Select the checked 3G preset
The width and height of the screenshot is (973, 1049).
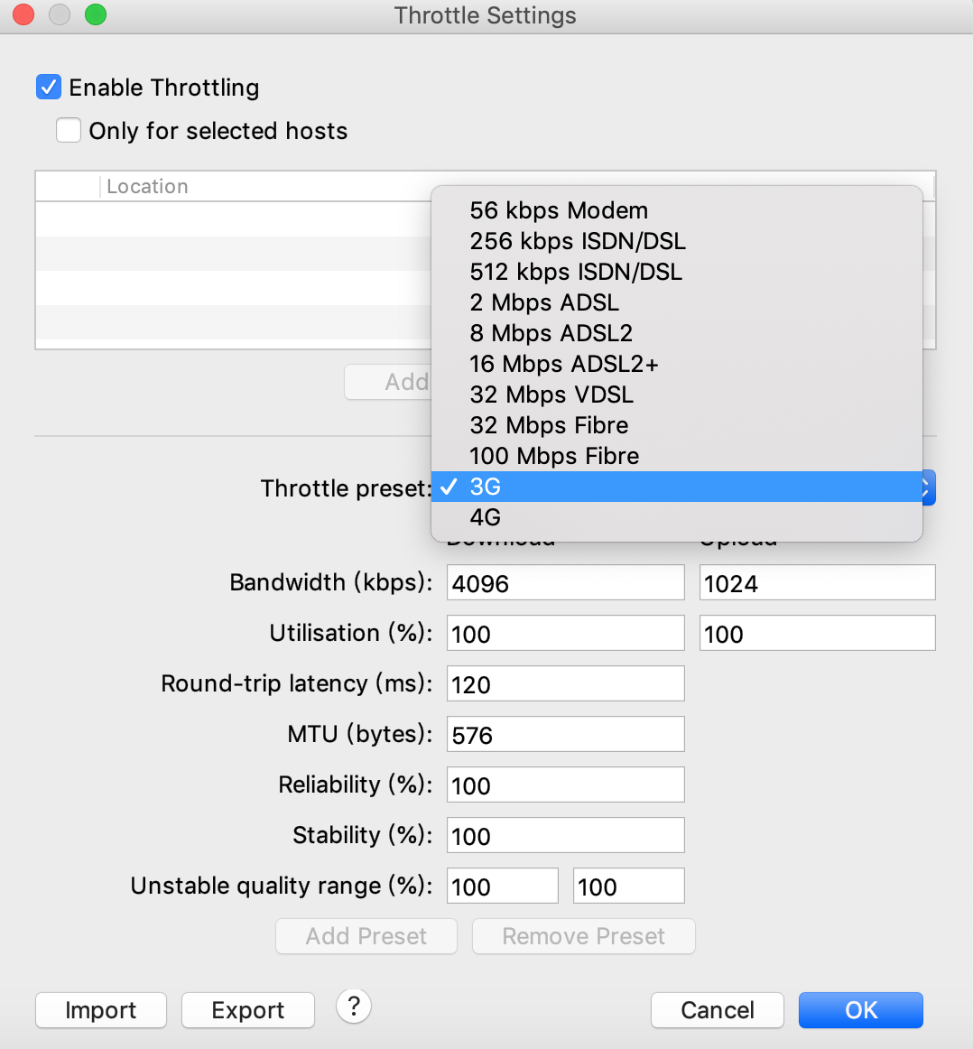coord(677,487)
